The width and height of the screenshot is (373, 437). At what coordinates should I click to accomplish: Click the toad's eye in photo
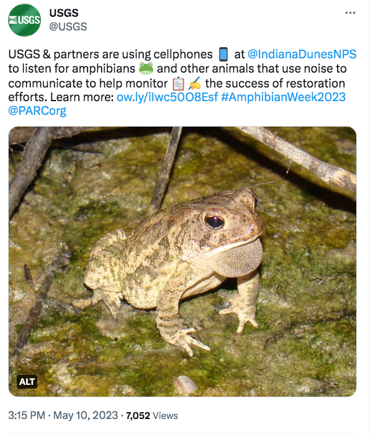[214, 222]
